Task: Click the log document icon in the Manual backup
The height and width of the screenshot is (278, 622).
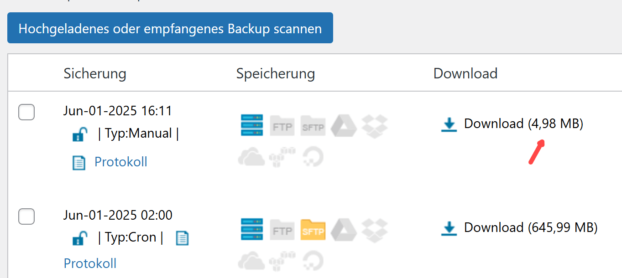Action: point(79,163)
